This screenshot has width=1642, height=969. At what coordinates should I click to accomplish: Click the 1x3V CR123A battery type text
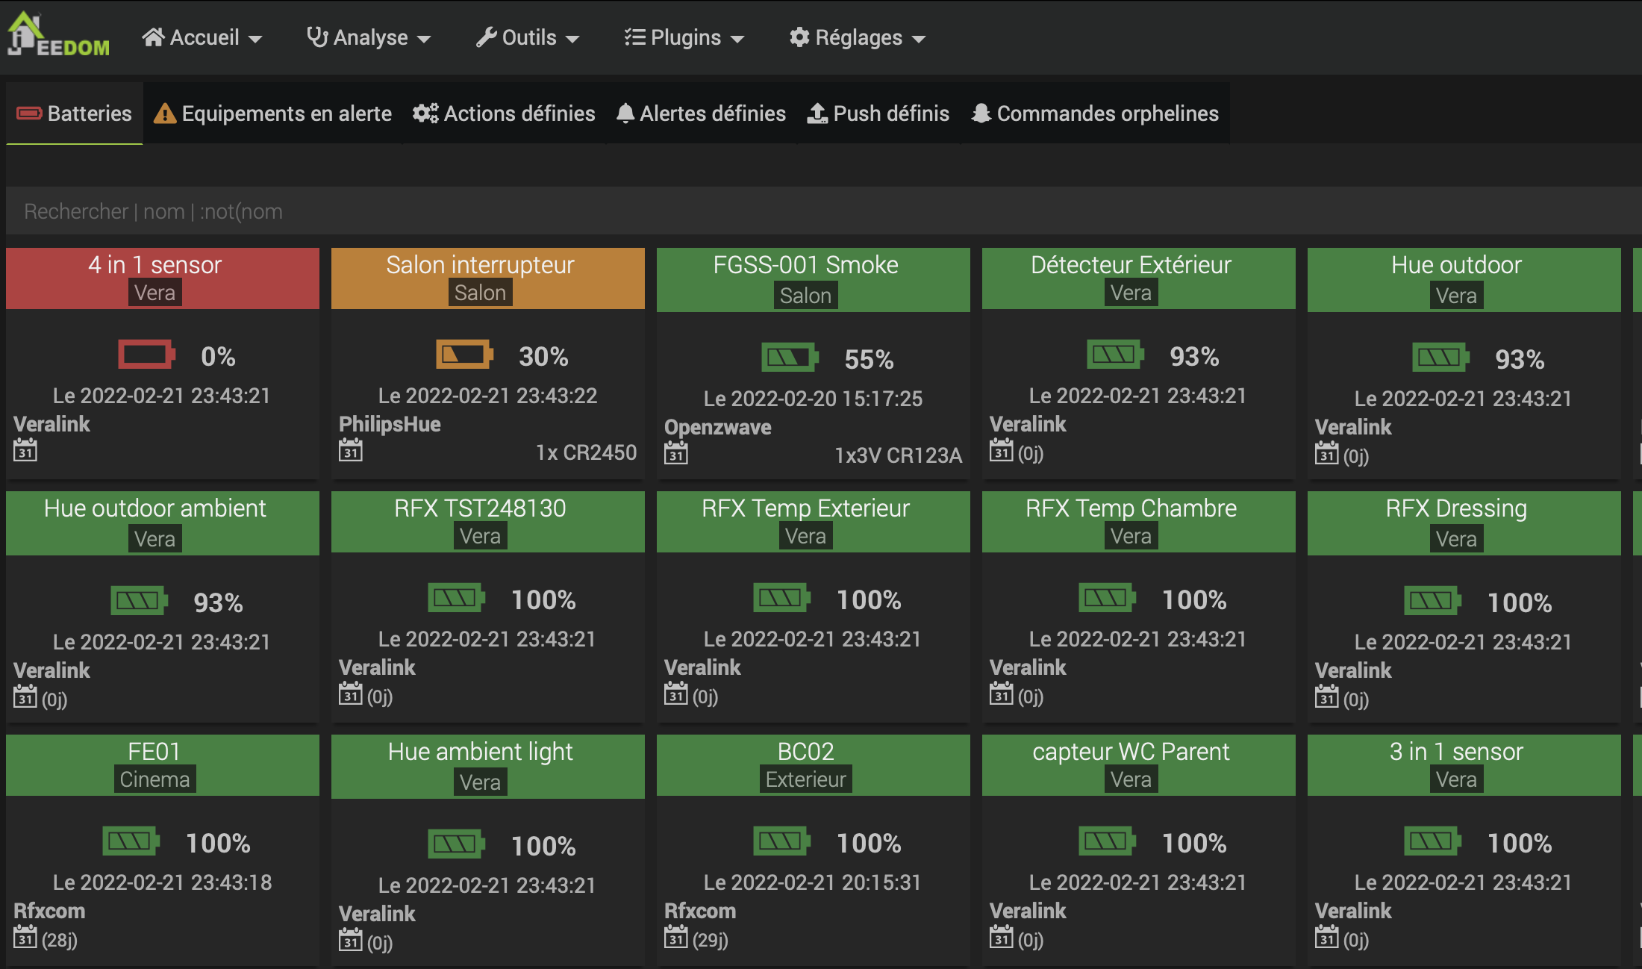tap(898, 455)
